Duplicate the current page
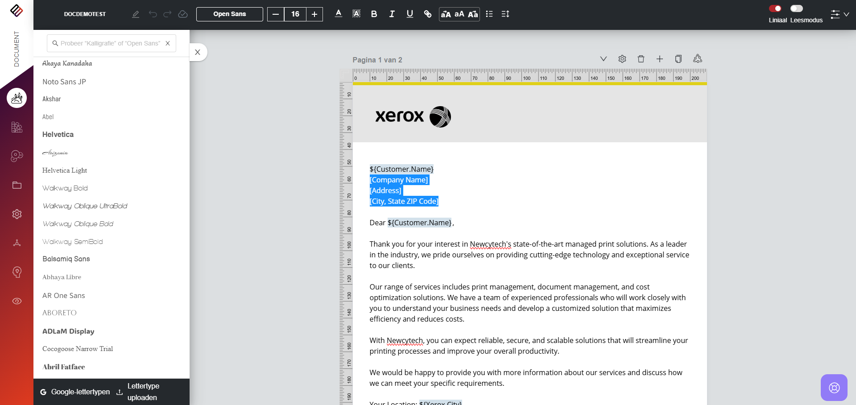Screen dimensions: 856x405 (x=678, y=59)
